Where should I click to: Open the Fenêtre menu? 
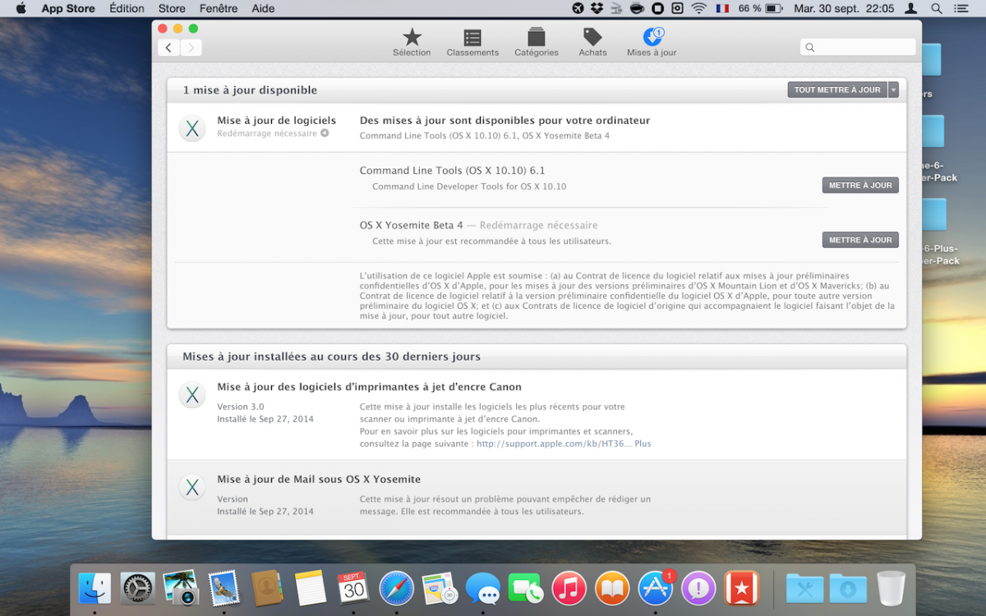click(219, 8)
